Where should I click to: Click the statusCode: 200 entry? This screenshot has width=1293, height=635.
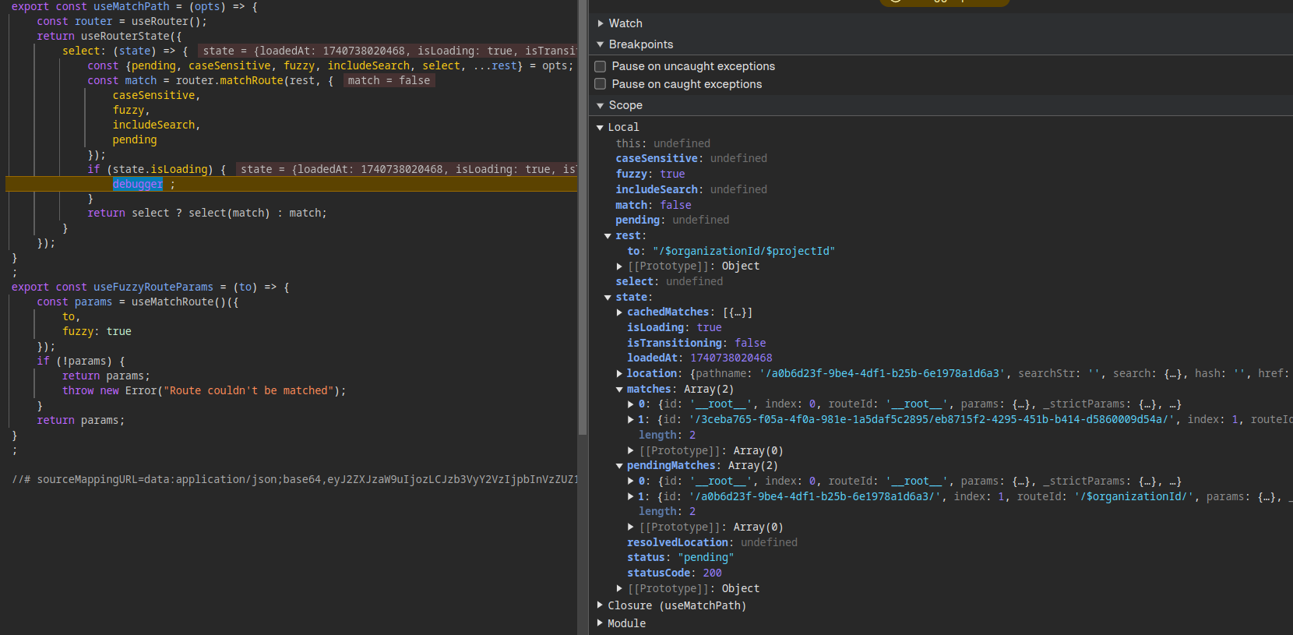point(675,573)
